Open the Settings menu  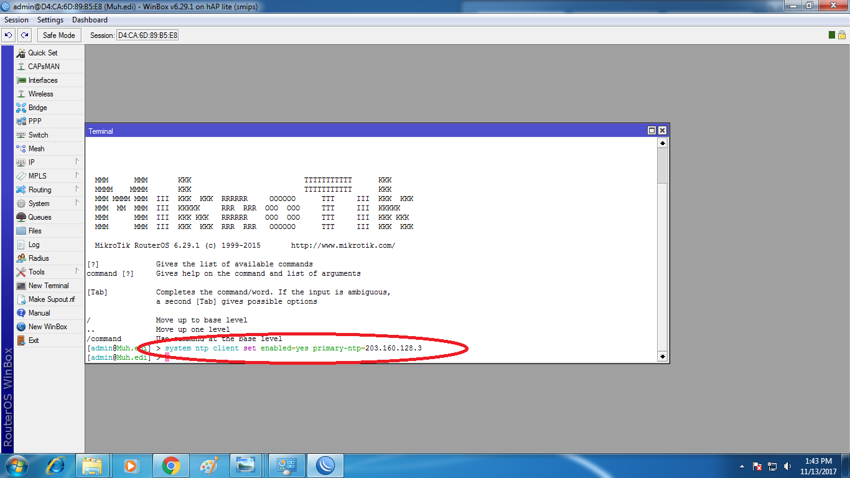tap(50, 20)
